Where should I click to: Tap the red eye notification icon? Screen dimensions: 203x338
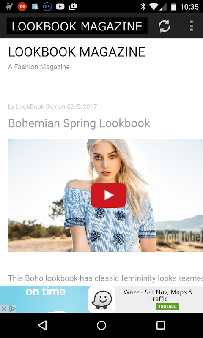coord(22,7)
